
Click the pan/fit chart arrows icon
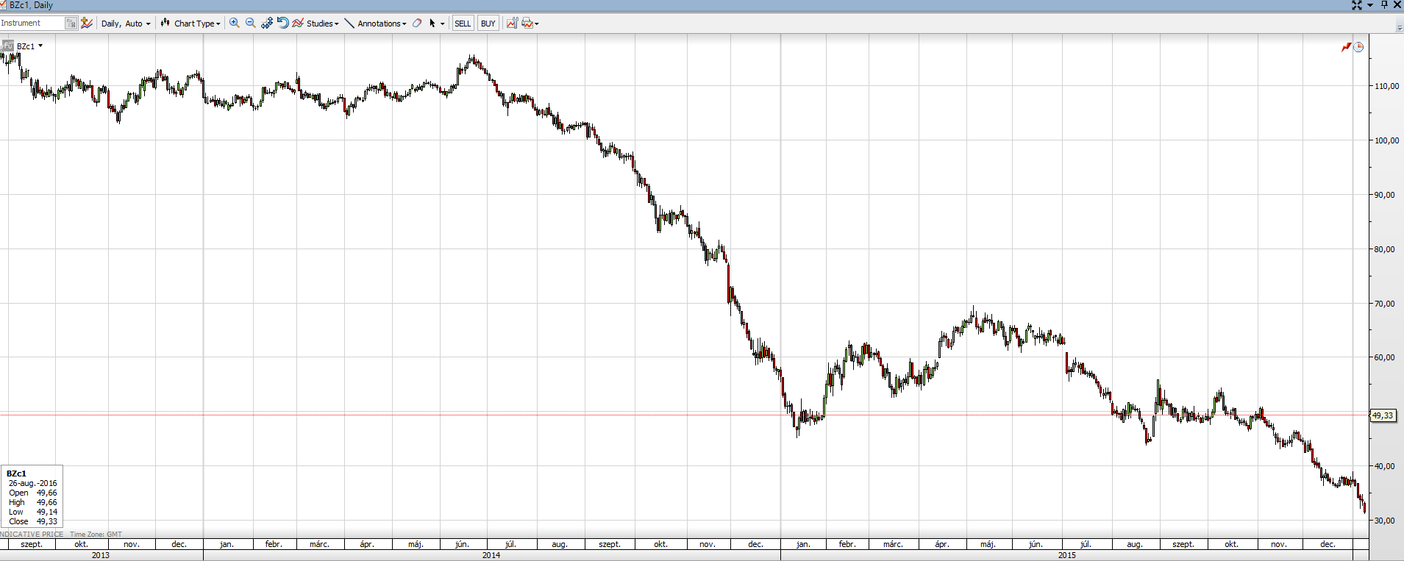[266, 24]
